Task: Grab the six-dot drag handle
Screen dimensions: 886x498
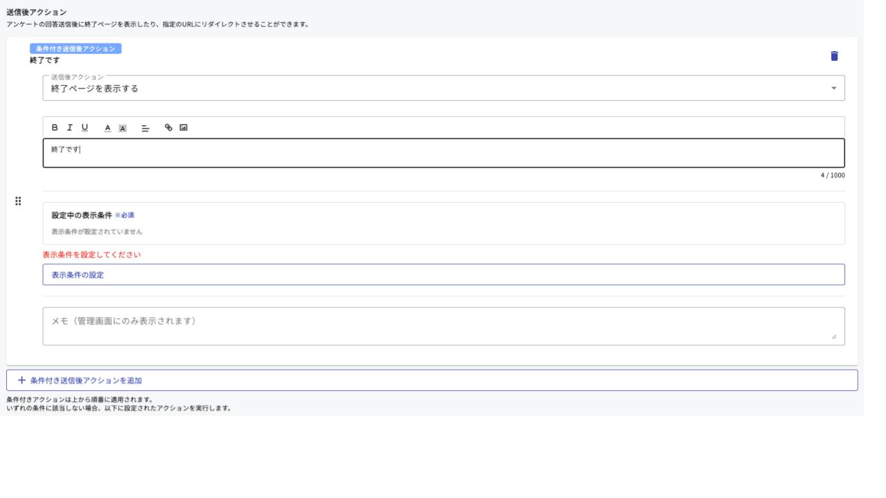Action: click(x=18, y=201)
